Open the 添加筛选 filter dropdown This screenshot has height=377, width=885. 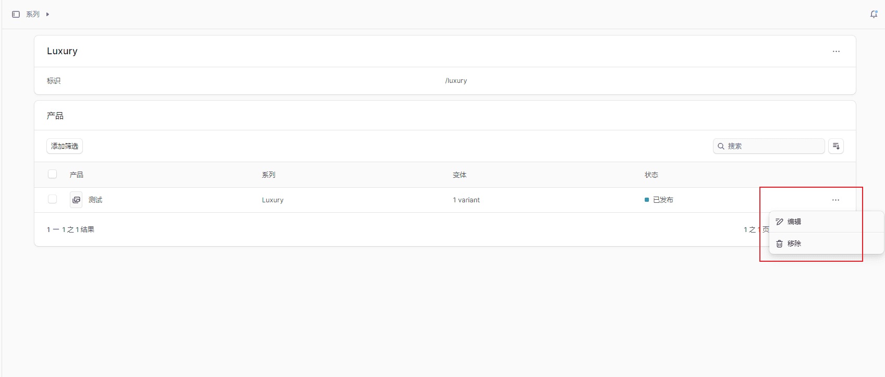pos(65,146)
